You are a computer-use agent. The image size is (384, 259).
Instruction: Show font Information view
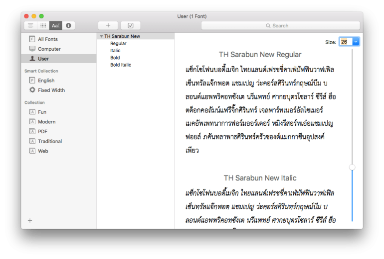point(68,25)
